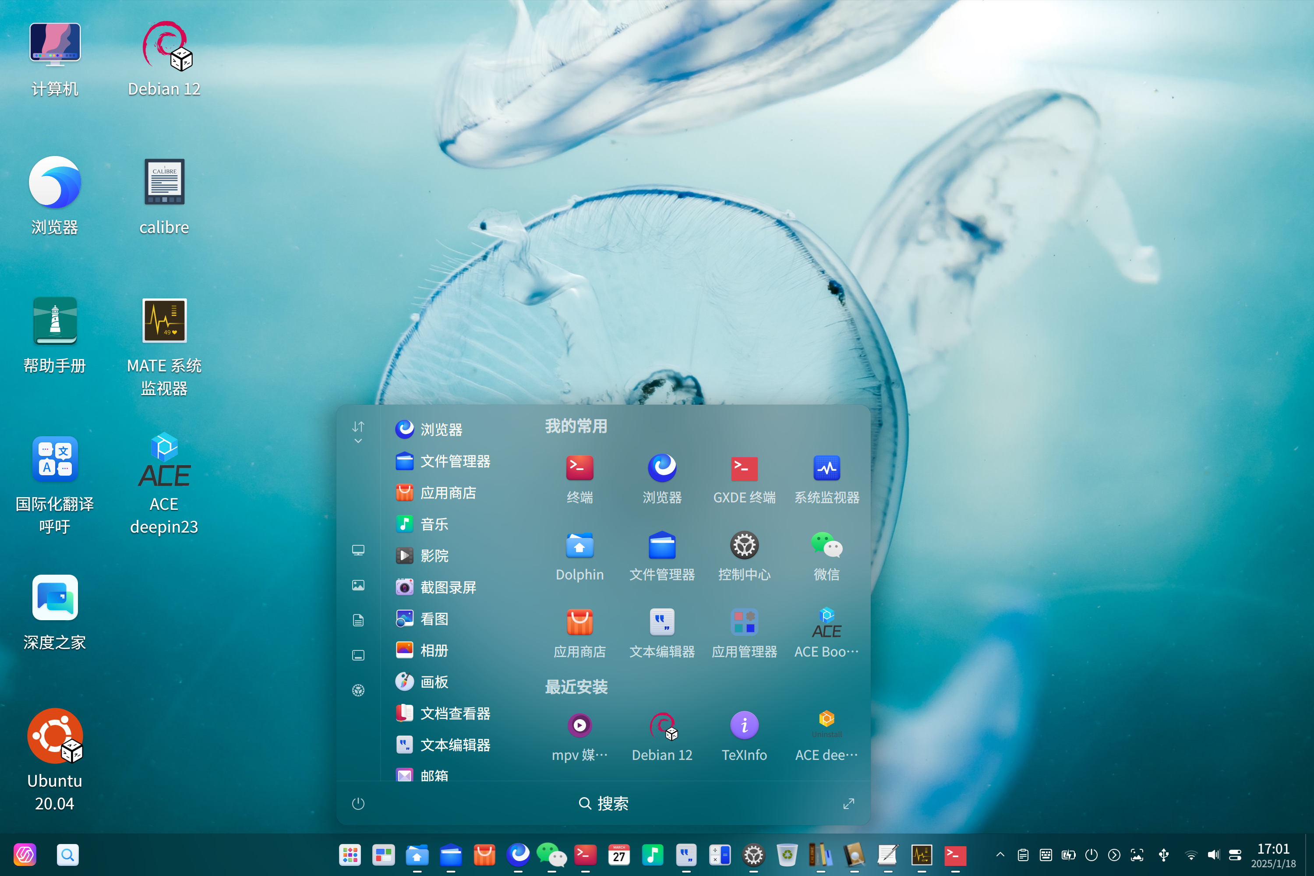The width and height of the screenshot is (1314, 876).
Task: Toggle the onscreen keyboard tray icon
Action: pyautogui.click(x=1046, y=855)
